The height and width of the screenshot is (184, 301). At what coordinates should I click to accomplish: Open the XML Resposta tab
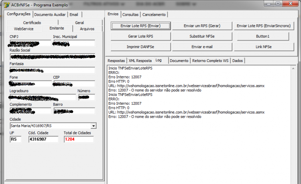[x=140, y=61]
